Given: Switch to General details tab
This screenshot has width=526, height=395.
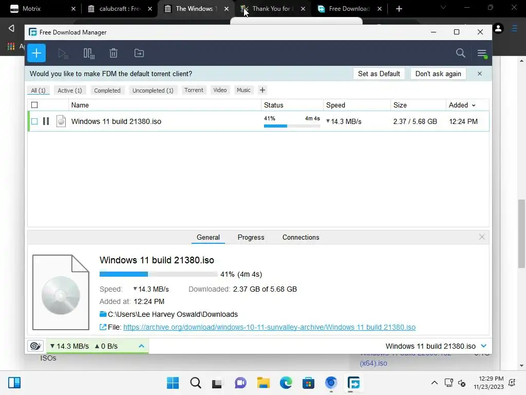Looking at the screenshot, I should [x=208, y=237].
